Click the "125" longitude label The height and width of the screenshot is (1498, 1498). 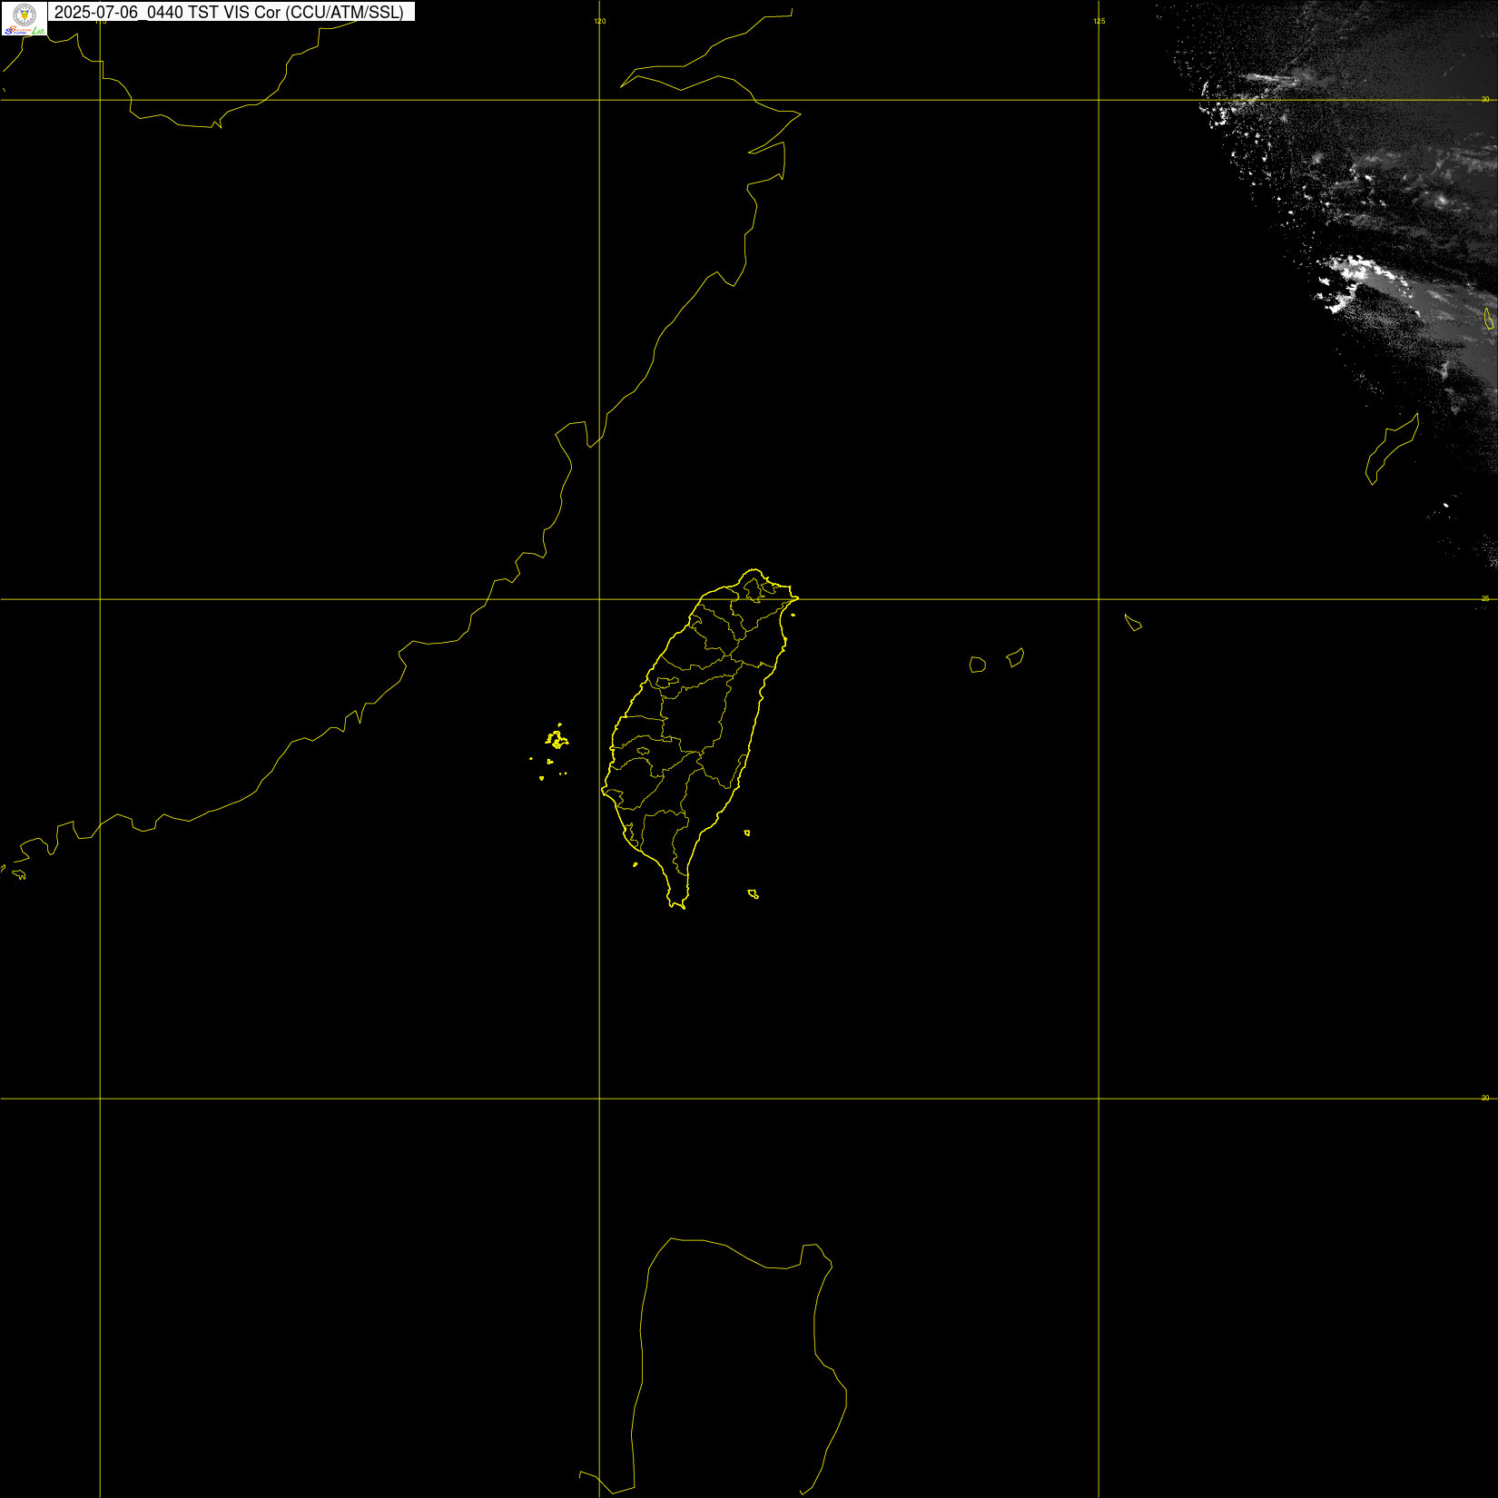point(1099,21)
